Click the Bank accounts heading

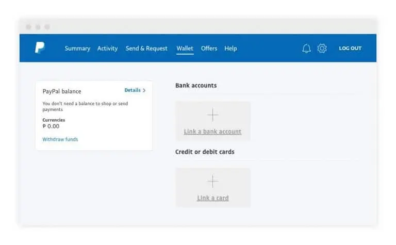(x=196, y=86)
